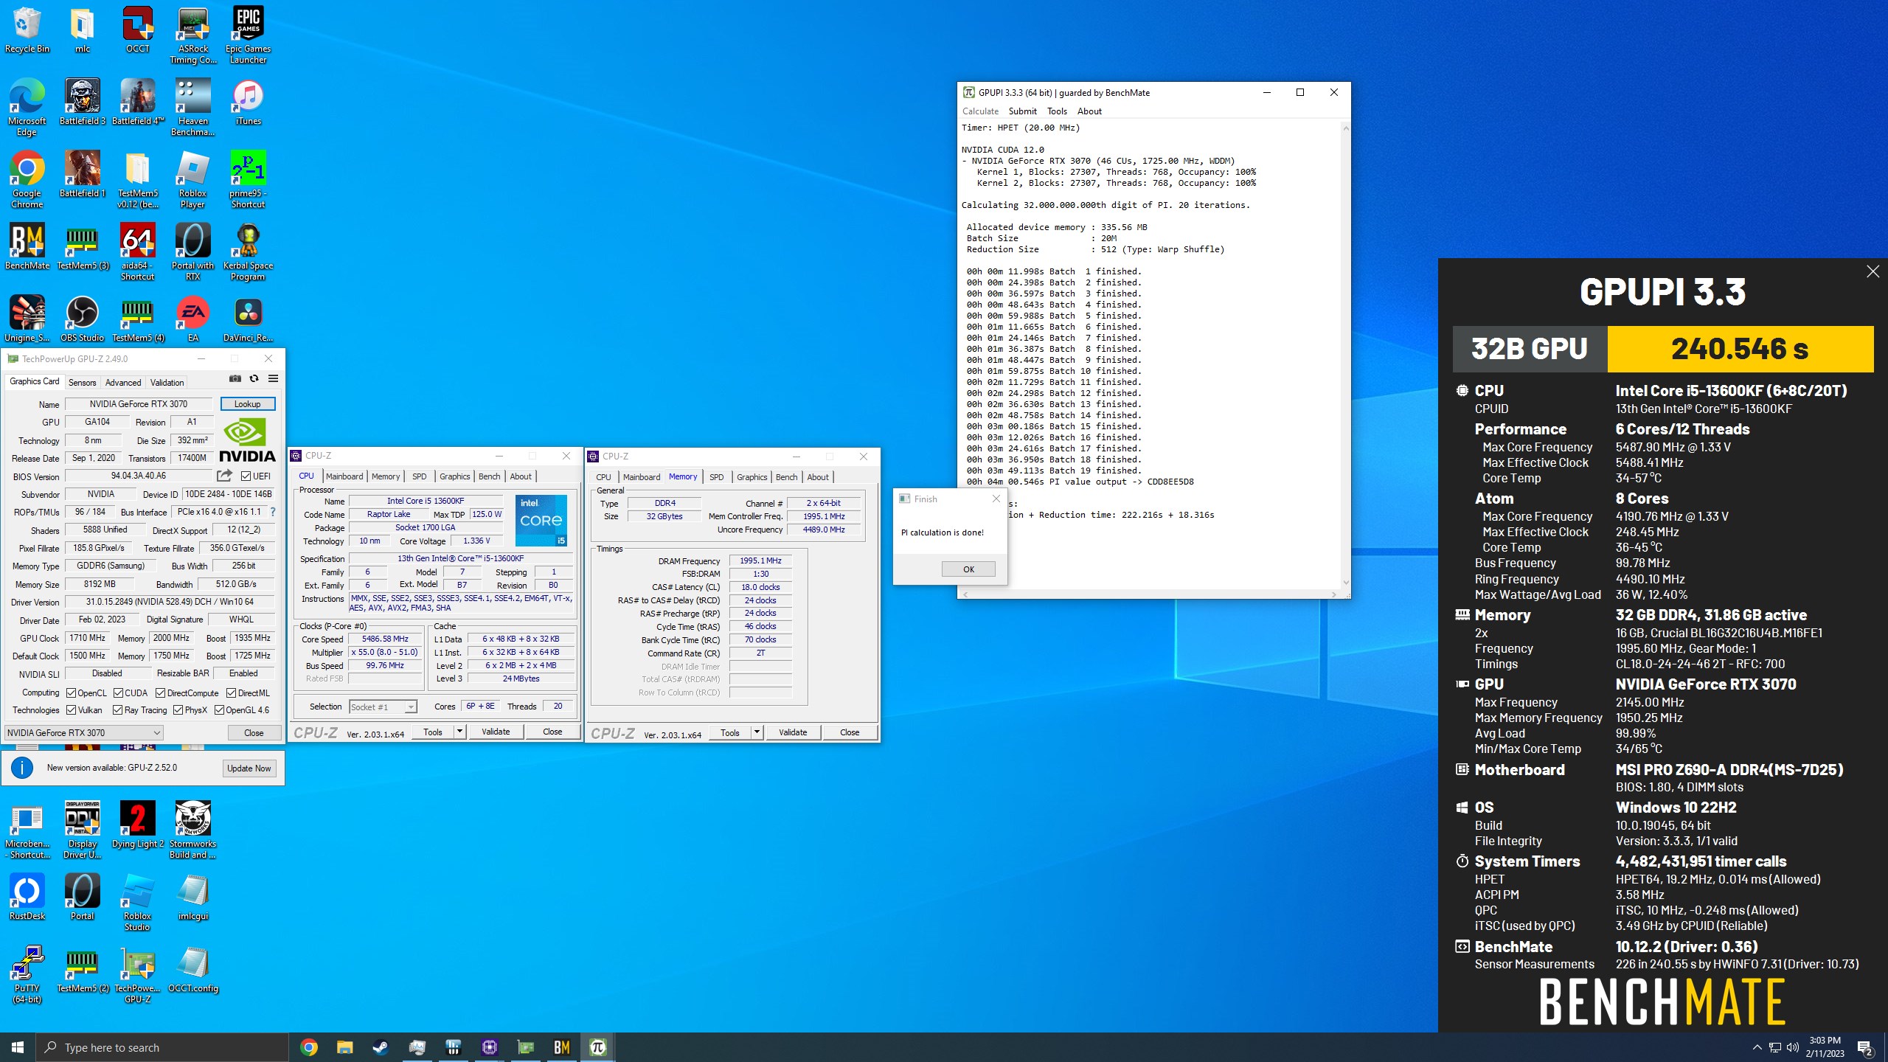The image size is (1888, 1062).
Task: Open the notification center icon
Action: [1864, 1047]
